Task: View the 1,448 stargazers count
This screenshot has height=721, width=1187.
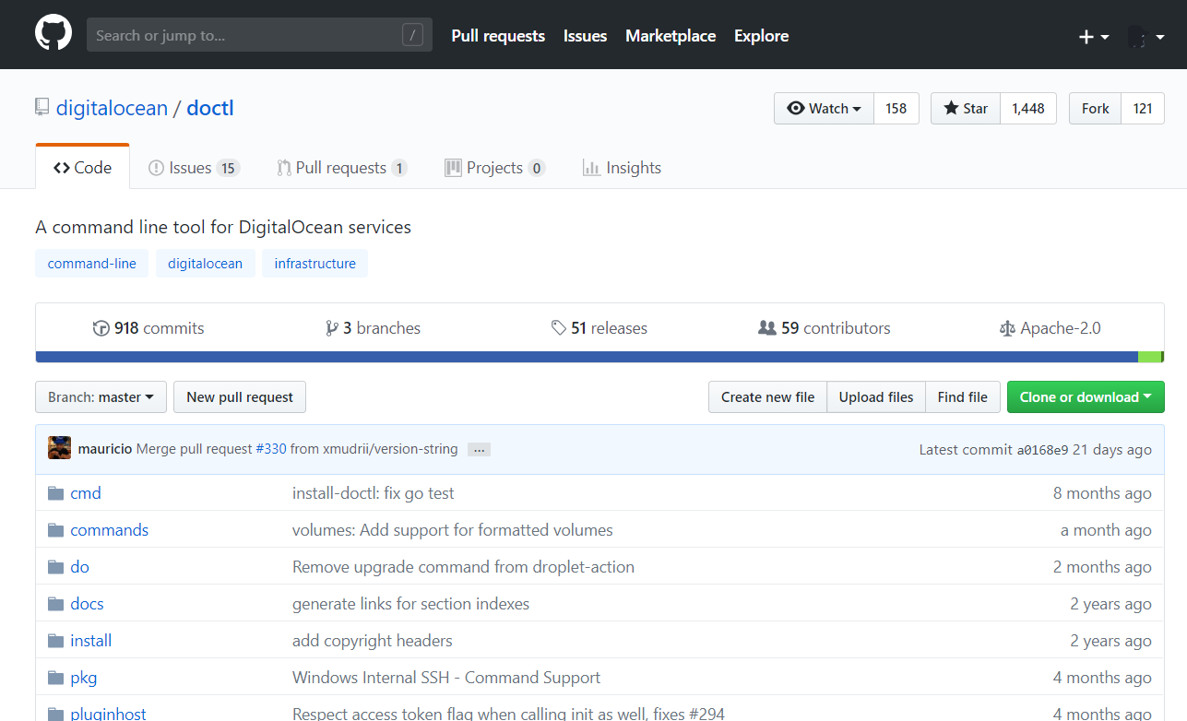Action: coord(1028,108)
